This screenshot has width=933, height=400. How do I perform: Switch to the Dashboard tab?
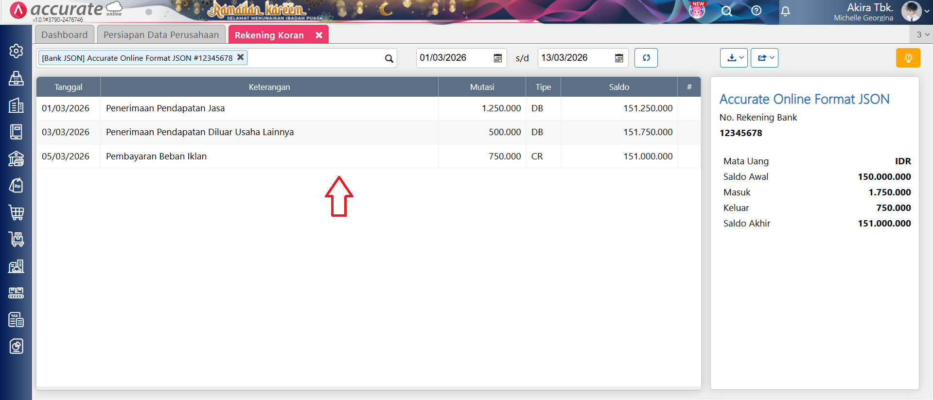point(65,35)
